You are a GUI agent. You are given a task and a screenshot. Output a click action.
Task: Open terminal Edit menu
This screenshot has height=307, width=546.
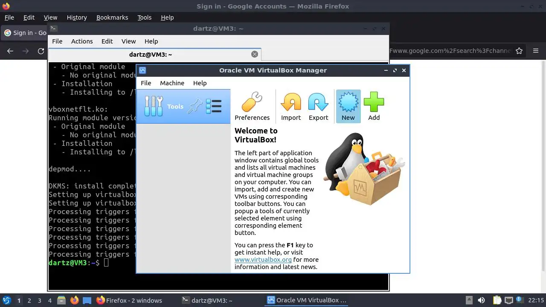[107, 41]
